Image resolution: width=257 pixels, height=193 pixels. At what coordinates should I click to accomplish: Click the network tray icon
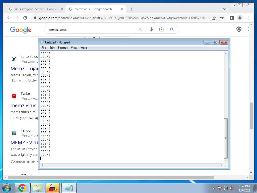[226, 188]
